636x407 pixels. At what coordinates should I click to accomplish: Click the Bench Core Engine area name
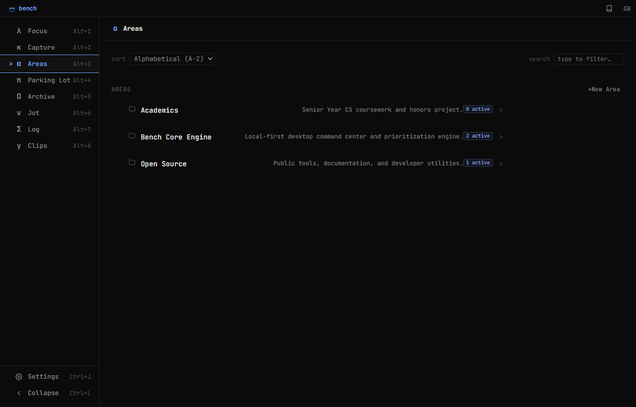pos(176,137)
